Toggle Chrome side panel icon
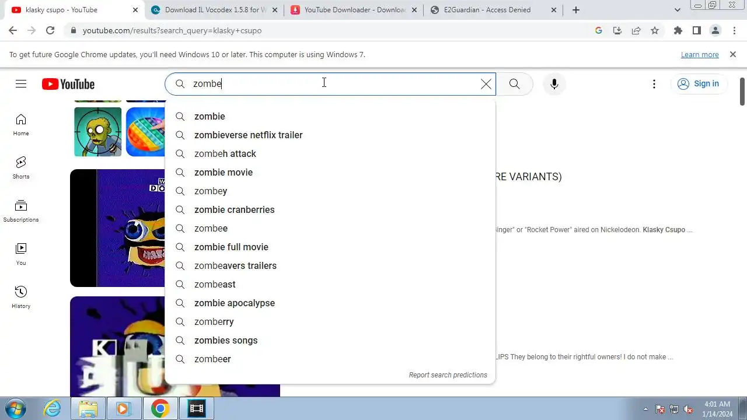Screen dimensions: 747x420 coord(697,30)
